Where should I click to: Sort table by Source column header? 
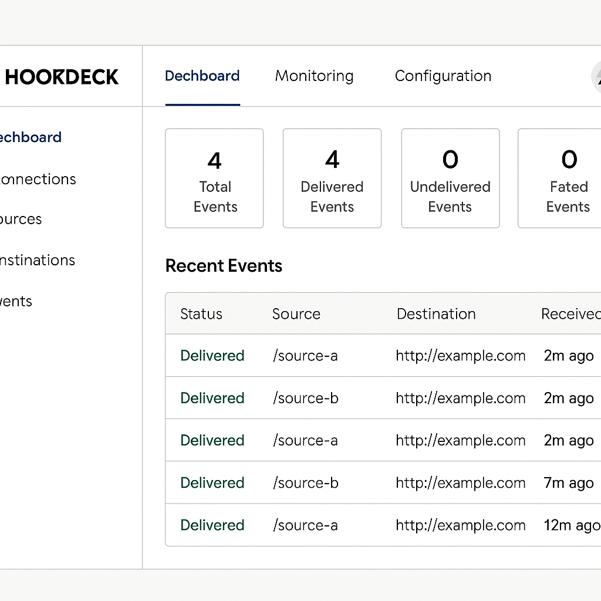tap(296, 314)
